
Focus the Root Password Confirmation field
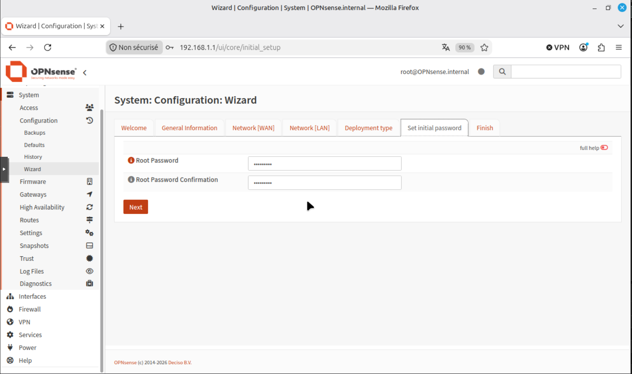click(325, 183)
